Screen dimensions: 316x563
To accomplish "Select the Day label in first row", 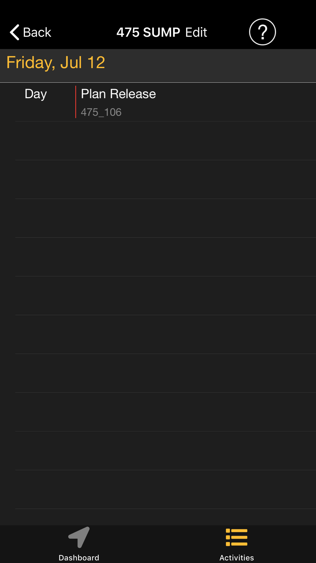I will (x=36, y=94).
